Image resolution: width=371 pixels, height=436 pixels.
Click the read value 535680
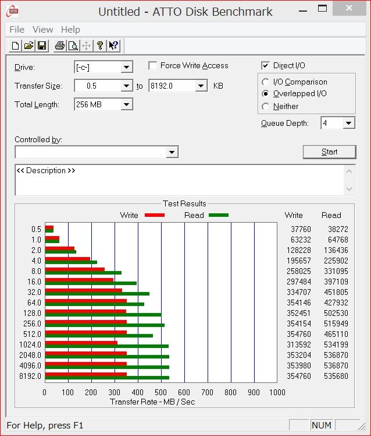336,376
